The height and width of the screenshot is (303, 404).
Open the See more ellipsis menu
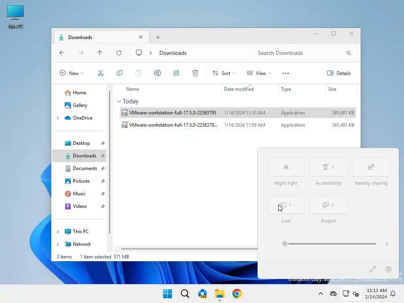[286, 73]
